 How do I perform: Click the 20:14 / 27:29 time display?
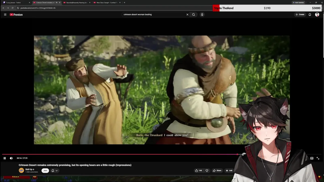pyautogui.click(x=22, y=158)
